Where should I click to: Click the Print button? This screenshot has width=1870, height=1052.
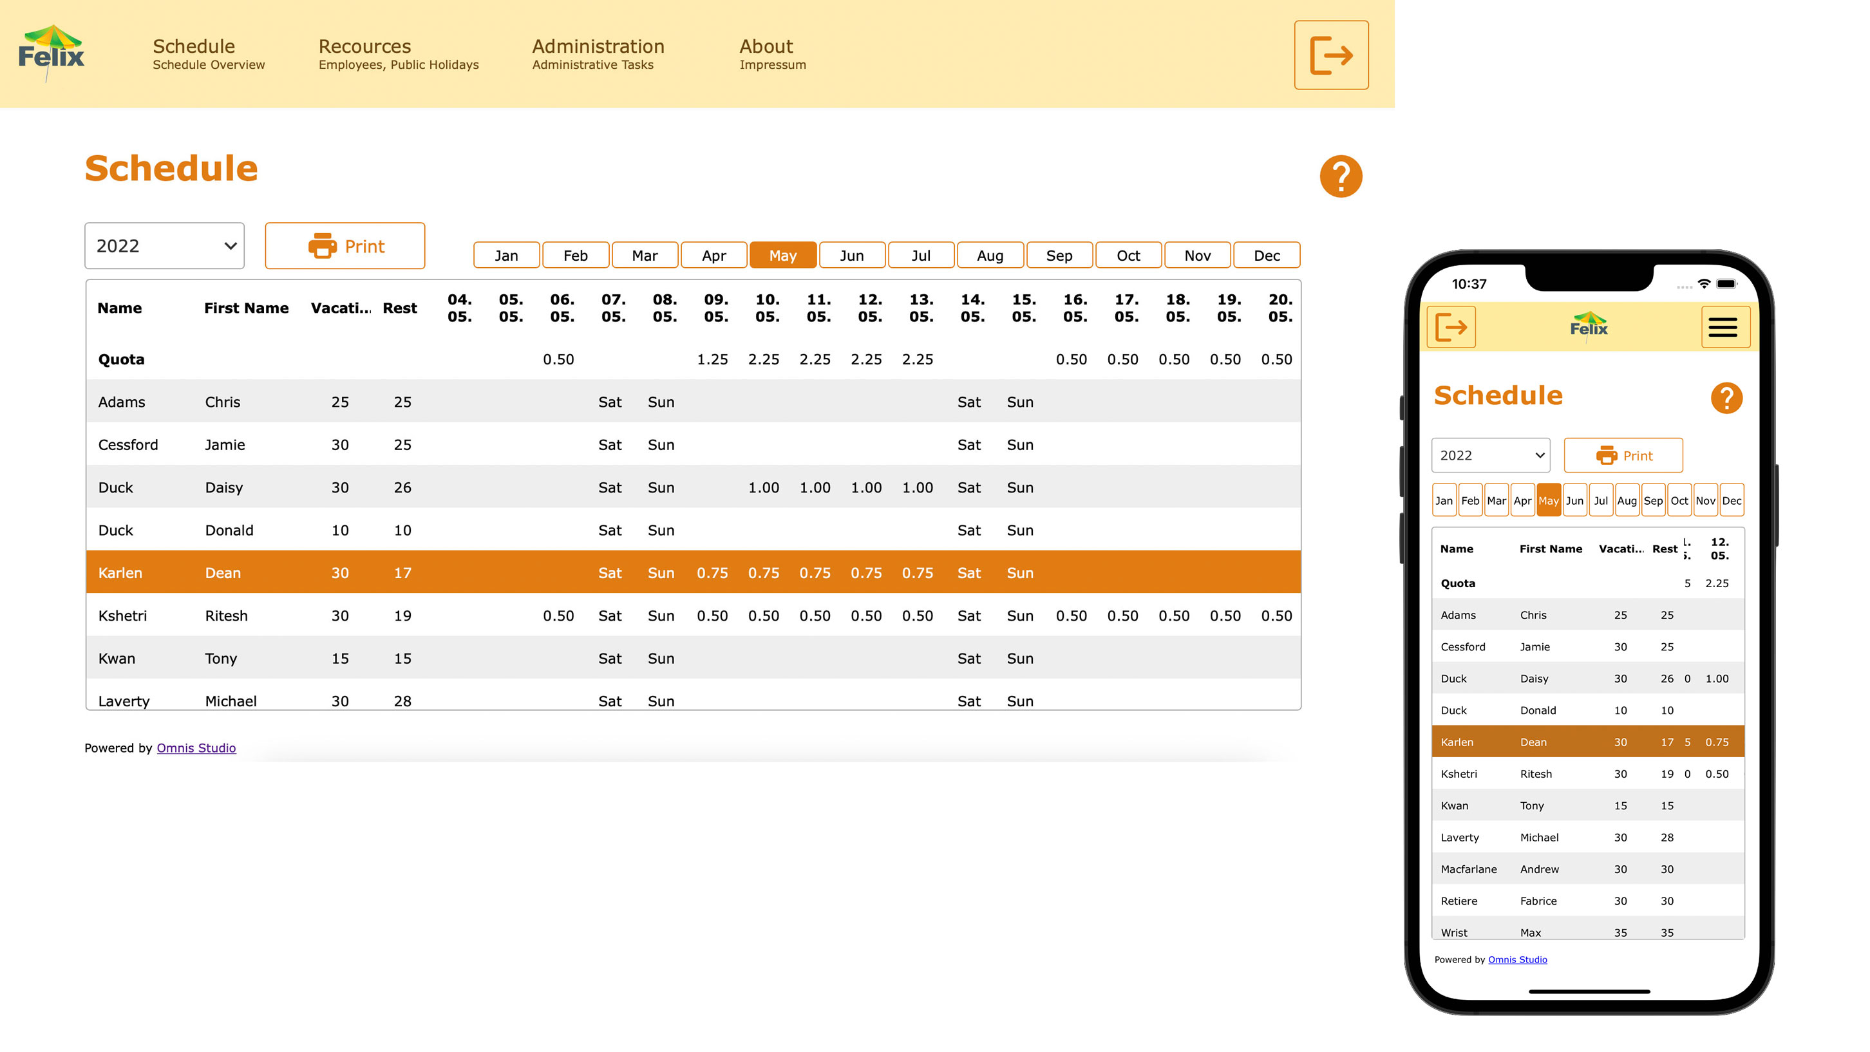[x=345, y=246]
